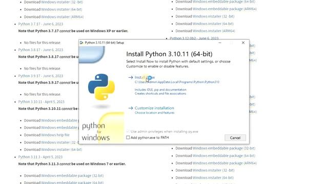Download Windows embeddable package (ARM64) above Python 3.12.0b2
The width and height of the screenshot is (328, 184).
pos(224,9)
